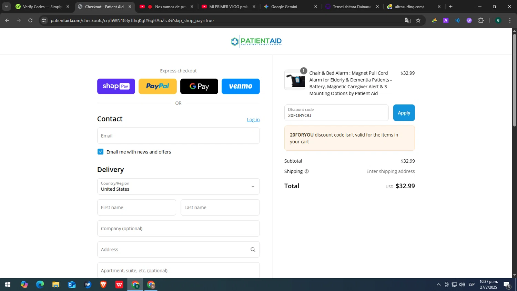517x291 pixels.
Task: Open the tab search dropdown arrow
Action: (6, 7)
